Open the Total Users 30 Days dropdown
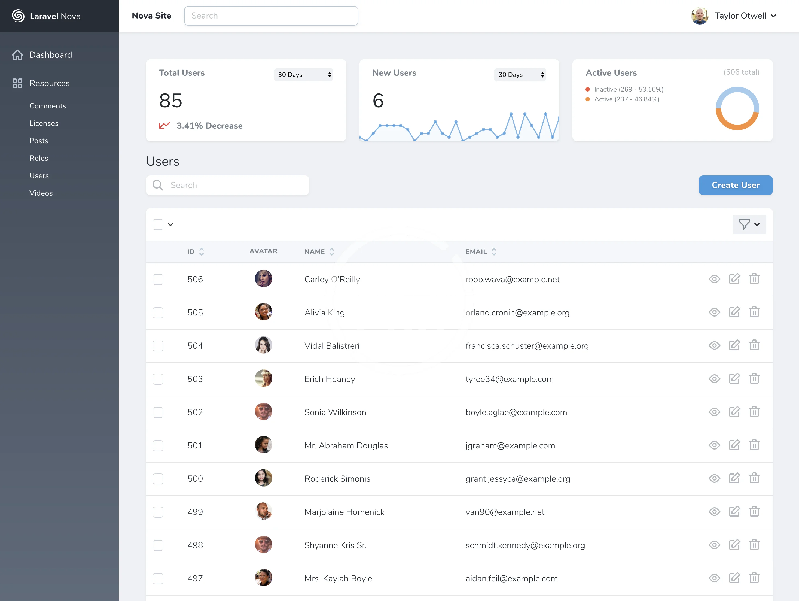The height and width of the screenshot is (601, 799). point(303,74)
